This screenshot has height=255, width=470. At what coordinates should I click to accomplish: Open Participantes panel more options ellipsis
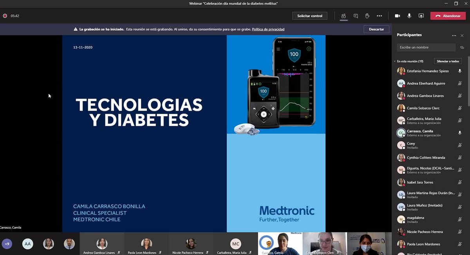(454, 35)
